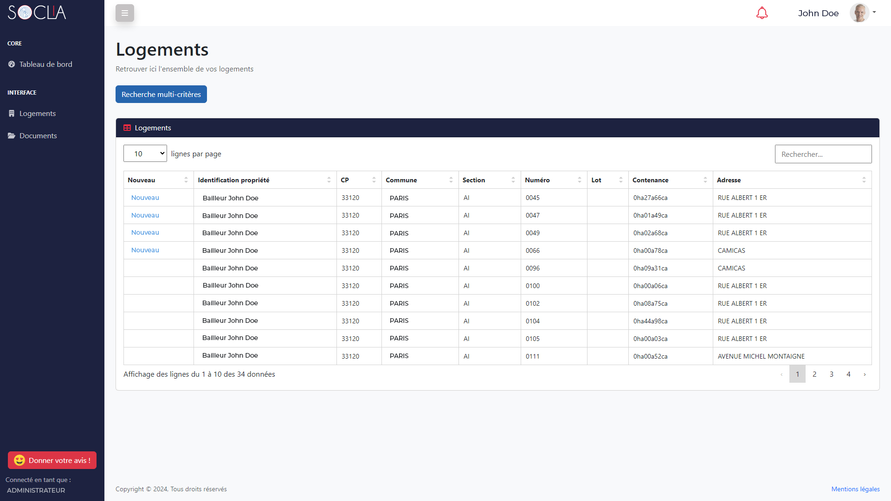Go to page 2 in pagination
The height and width of the screenshot is (501, 891).
(x=814, y=374)
